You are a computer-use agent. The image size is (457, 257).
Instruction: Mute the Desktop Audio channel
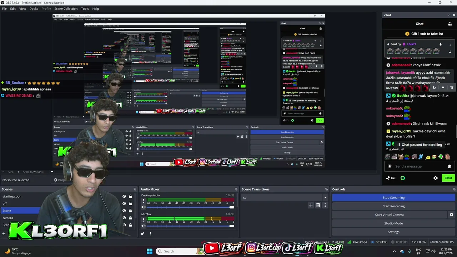[x=144, y=207]
